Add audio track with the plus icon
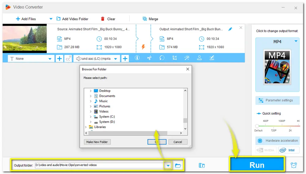This screenshot has width=306, height=174. tap(125, 58)
